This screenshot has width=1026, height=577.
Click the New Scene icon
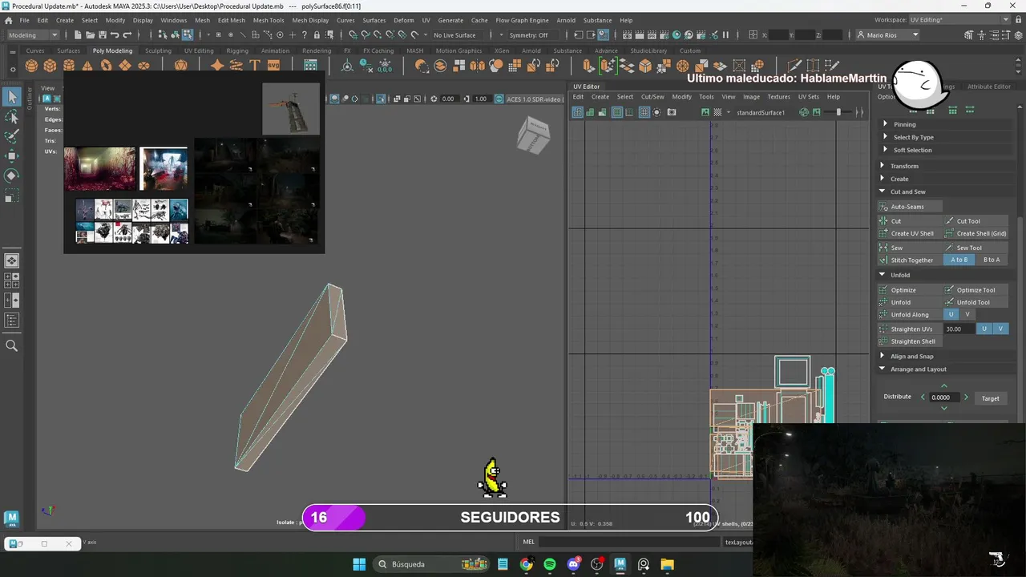point(78,34)
